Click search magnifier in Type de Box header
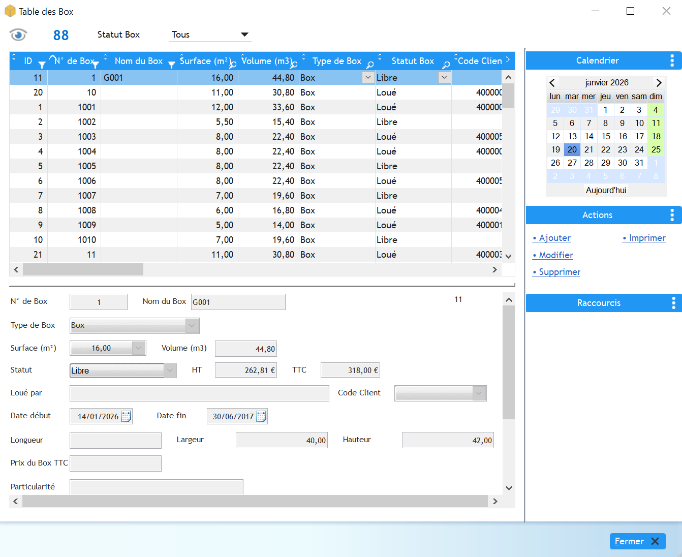This screenshot has height=557, width=682. [x=370, y=65]
